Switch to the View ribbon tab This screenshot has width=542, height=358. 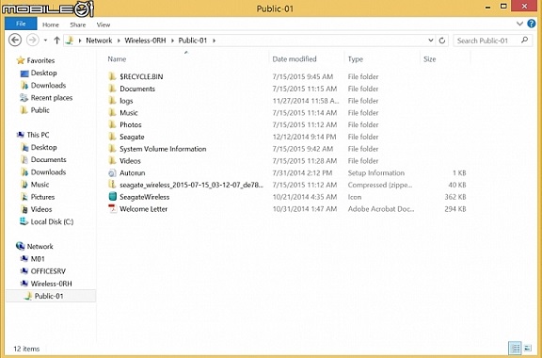point(103,24)
